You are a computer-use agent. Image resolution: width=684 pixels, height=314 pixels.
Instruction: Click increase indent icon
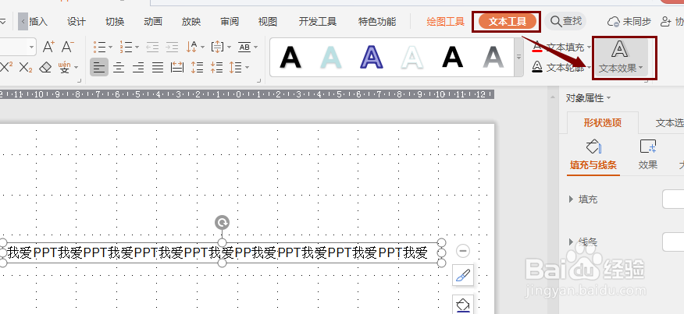(172, 47)
